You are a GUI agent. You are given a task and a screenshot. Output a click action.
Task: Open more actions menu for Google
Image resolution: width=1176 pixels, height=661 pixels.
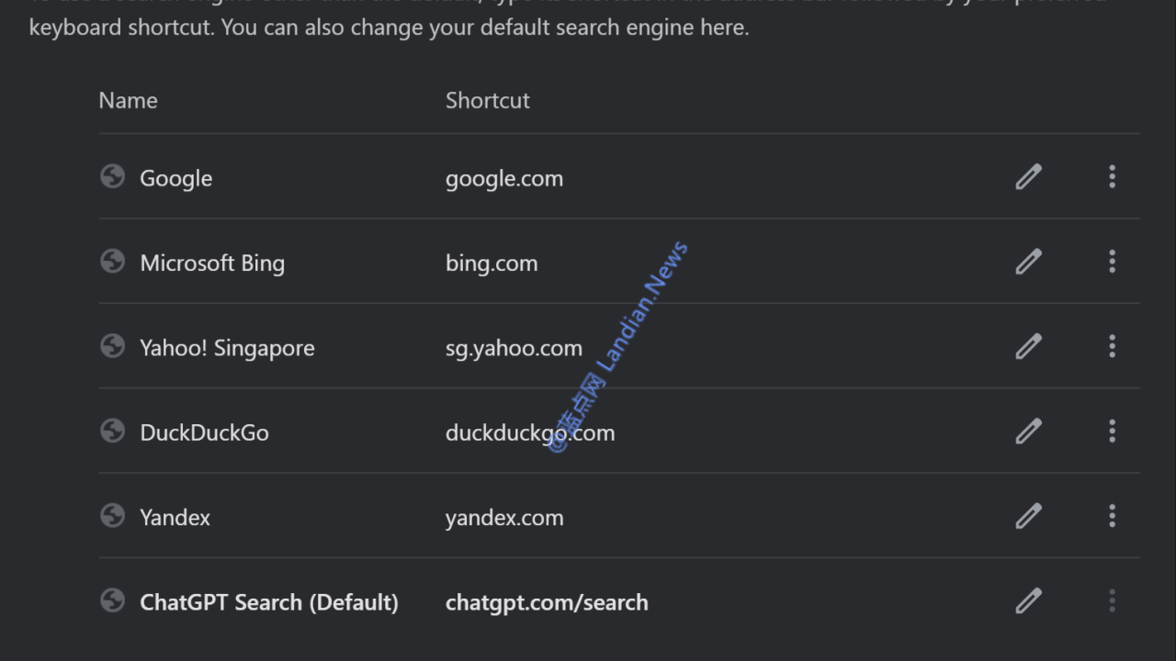click(x=1112, y=176)
